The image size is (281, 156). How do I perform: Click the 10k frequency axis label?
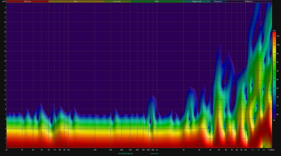[x=245, y=150]
